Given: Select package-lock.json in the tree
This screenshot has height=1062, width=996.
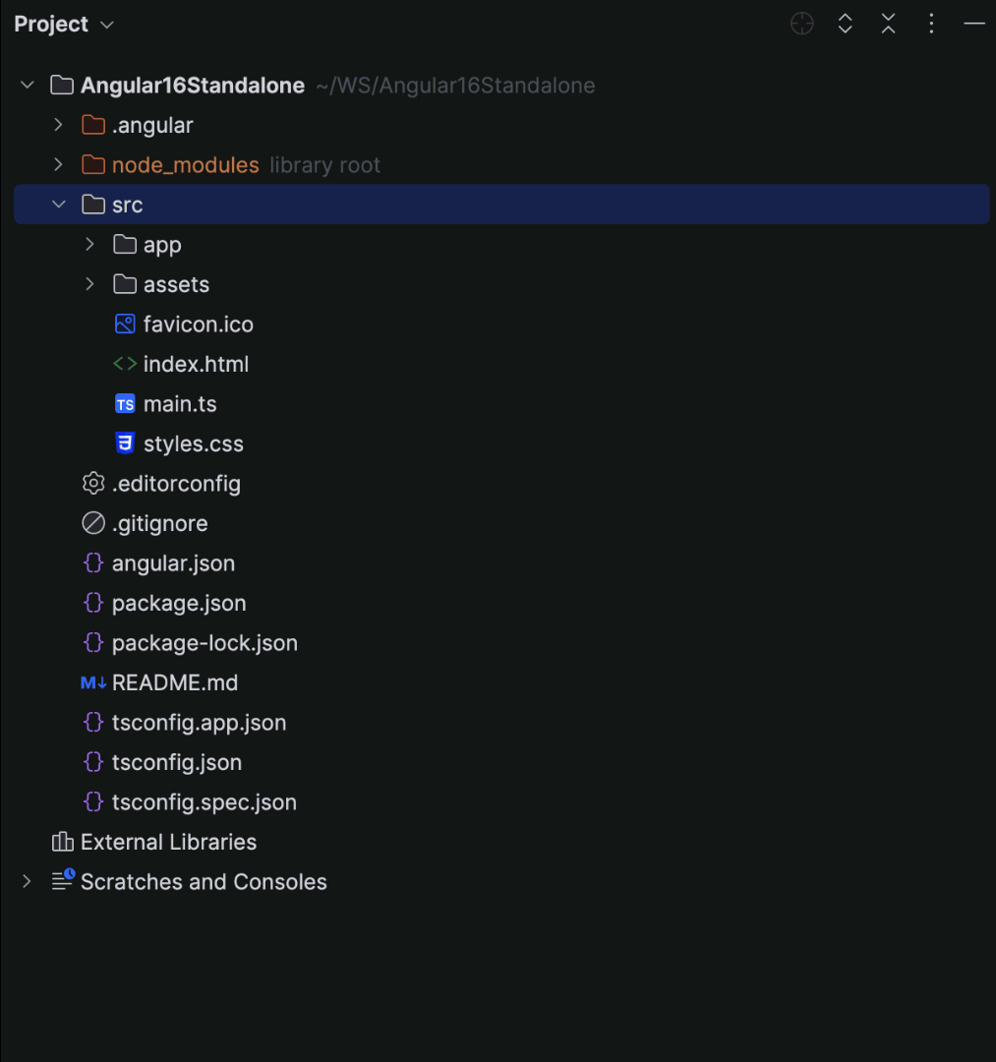Looking at the screenshot, I should [204, 642].
